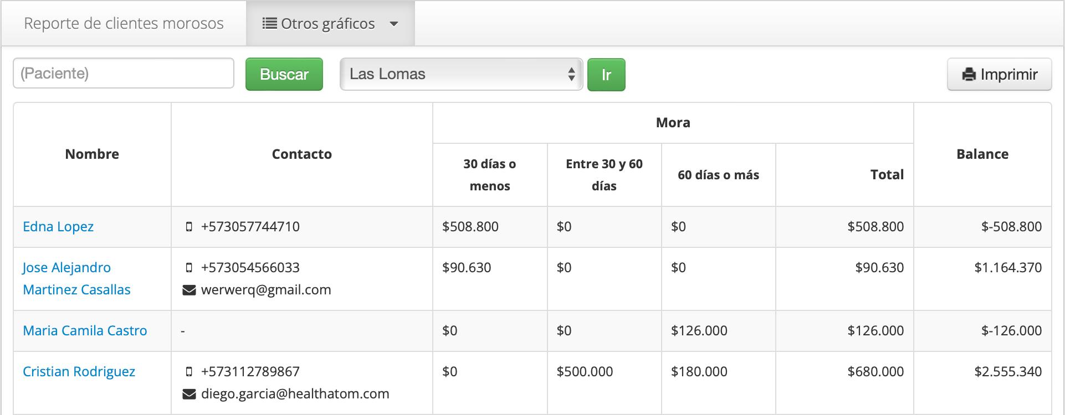Image resolution: width=1065 pixels, height=415 pixels.
Task: Click total value $680.000
Action: click(875, 372)
